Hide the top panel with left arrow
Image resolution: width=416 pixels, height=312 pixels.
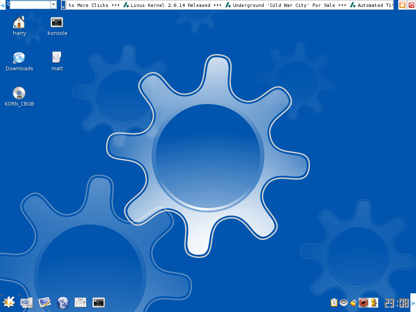(3, 5)
